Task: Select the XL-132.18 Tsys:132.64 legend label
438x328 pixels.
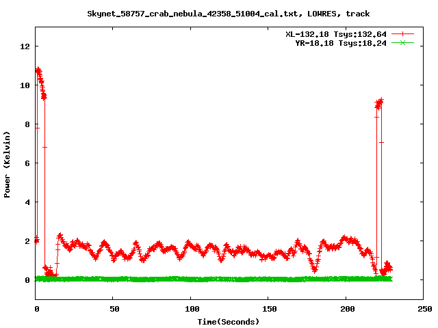Action: coord(336,34)
